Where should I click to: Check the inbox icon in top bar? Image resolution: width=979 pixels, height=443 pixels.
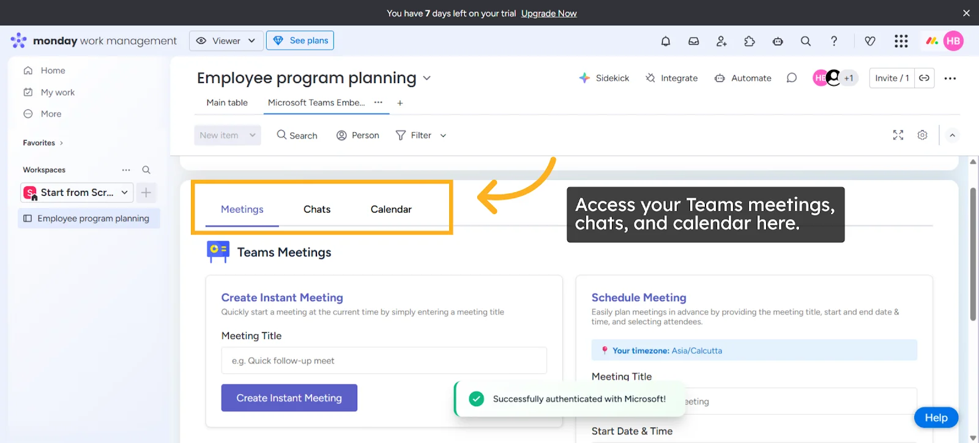(x=693, y=41)
